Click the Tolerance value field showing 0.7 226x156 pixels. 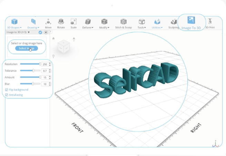click(45, 71)
